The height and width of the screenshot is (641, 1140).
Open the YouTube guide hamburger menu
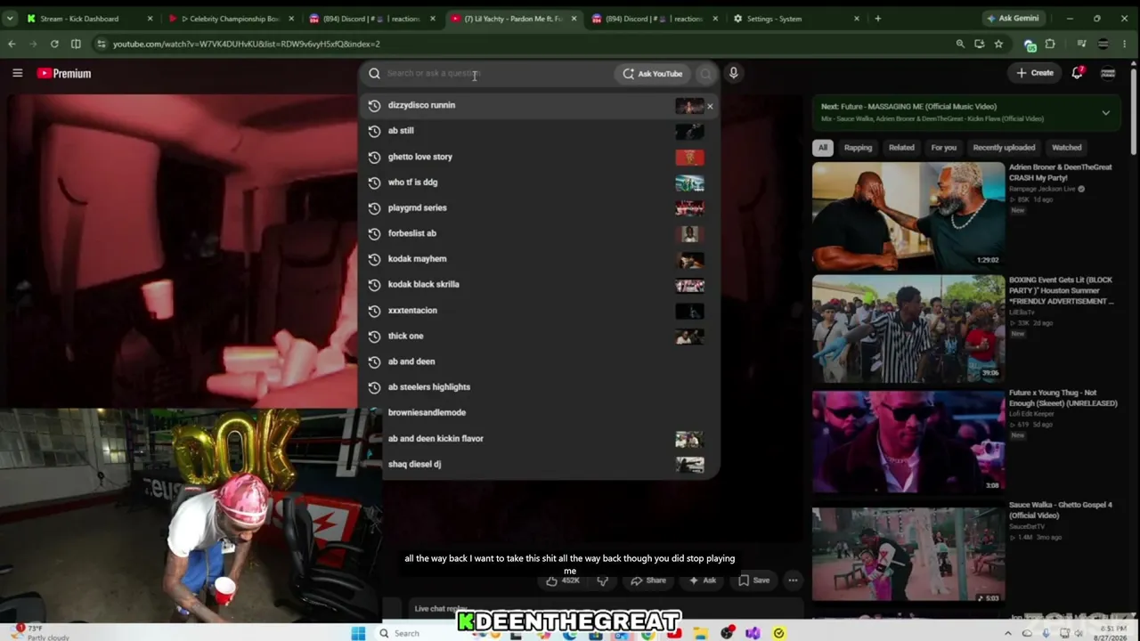(x=17, y=73)
